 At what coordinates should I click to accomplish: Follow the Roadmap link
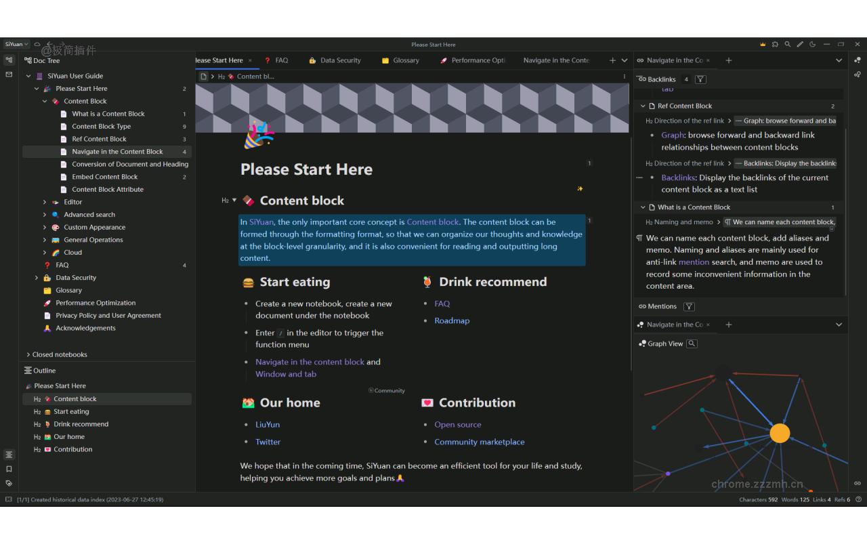[452, 321]
